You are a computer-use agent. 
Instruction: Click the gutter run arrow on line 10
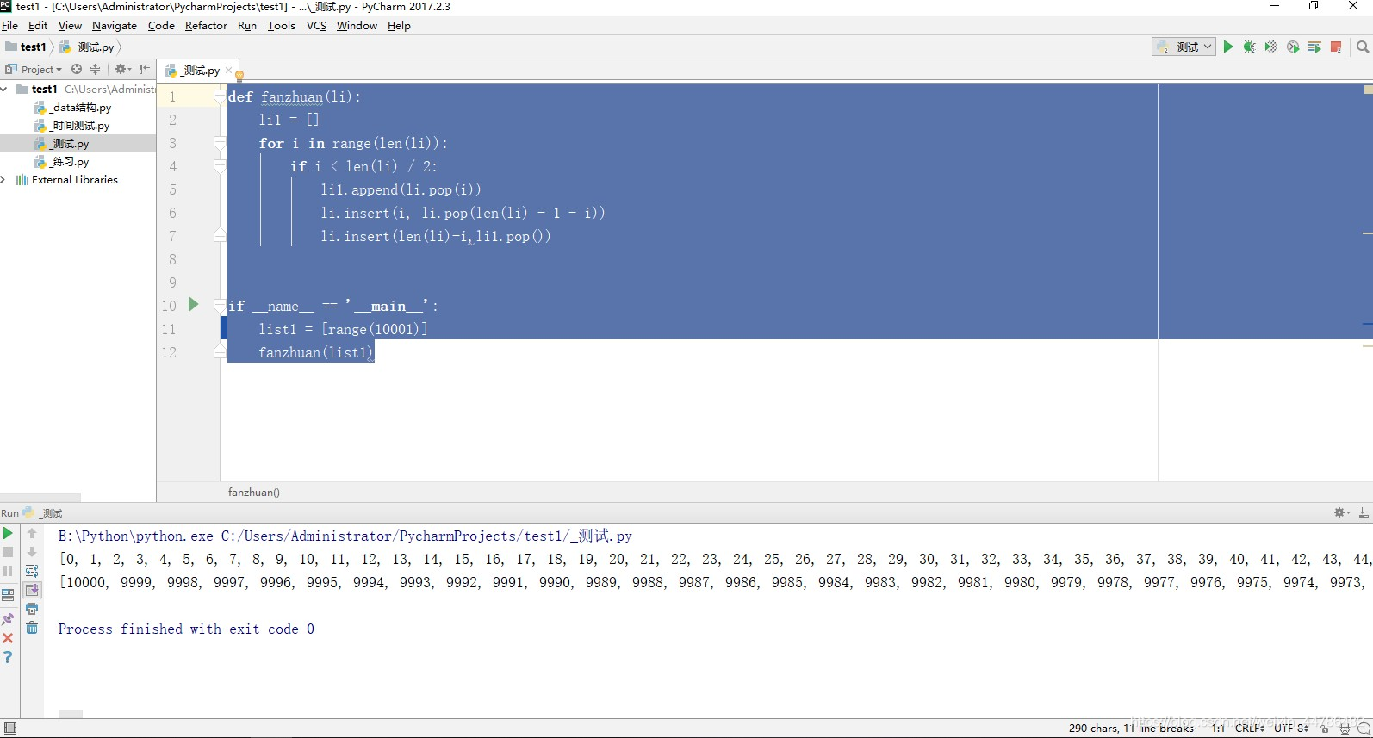(x=193, y=304)
